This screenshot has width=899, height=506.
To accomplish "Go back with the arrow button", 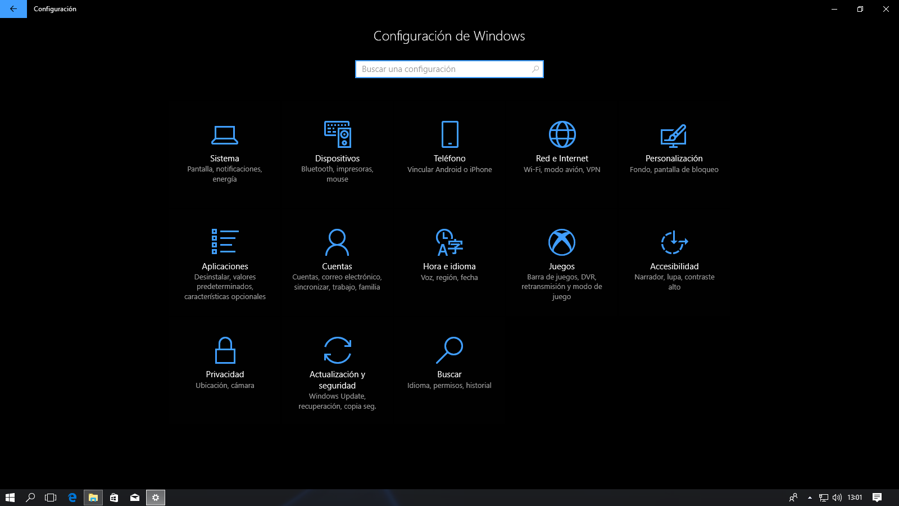I will (13, 9).
